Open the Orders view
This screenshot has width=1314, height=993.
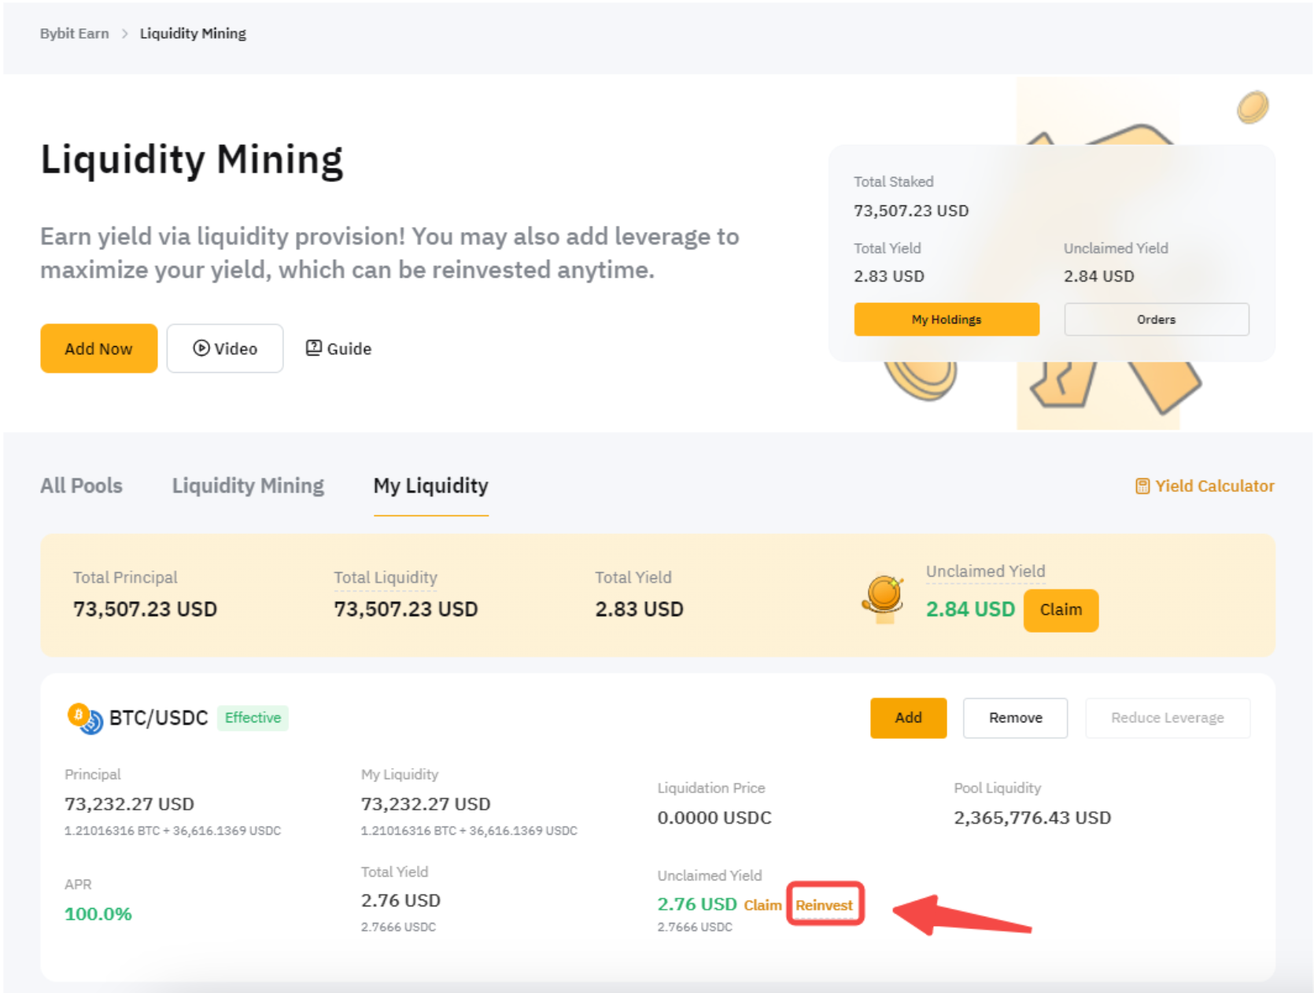click(x=1155, y=319)
